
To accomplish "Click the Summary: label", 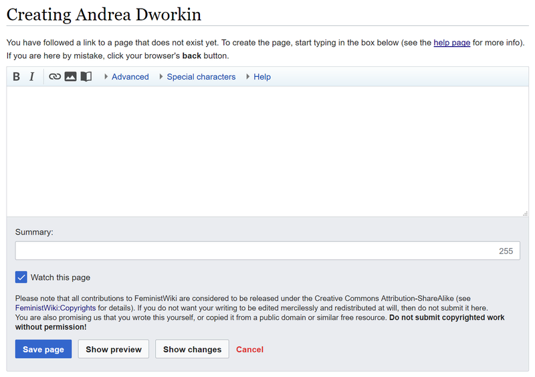I will coord(34,232).
